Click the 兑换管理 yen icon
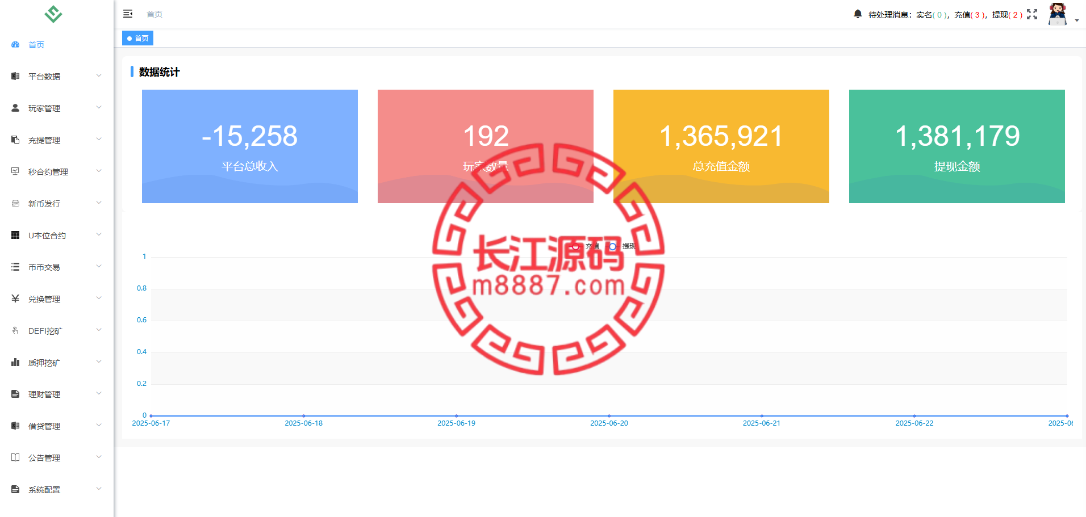 (x=15, y=299)
